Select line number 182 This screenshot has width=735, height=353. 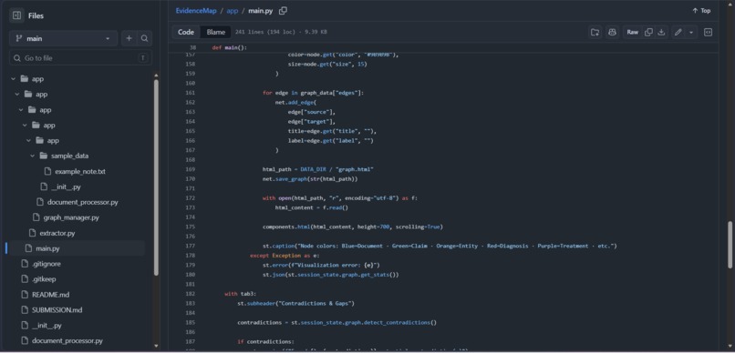pos(190,294)
